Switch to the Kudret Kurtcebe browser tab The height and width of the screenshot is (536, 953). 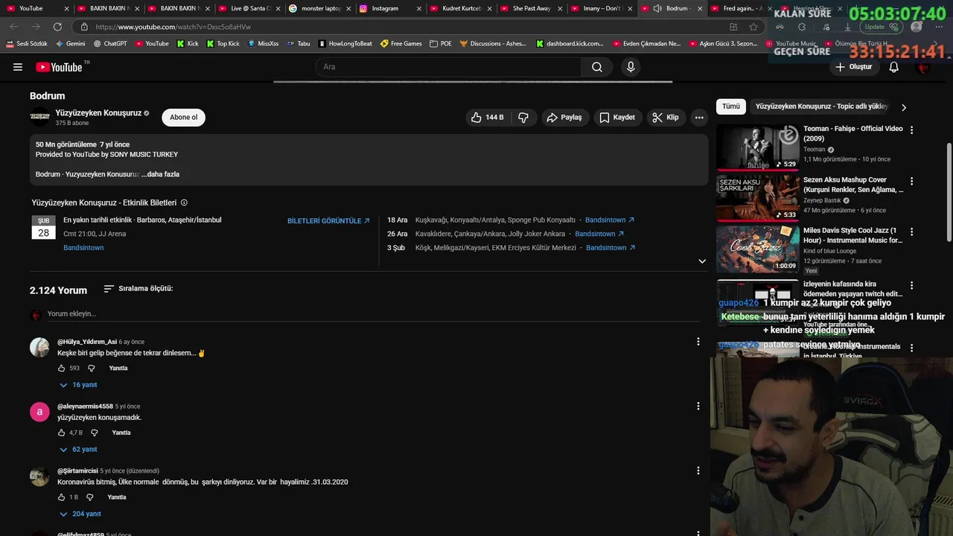456,9
